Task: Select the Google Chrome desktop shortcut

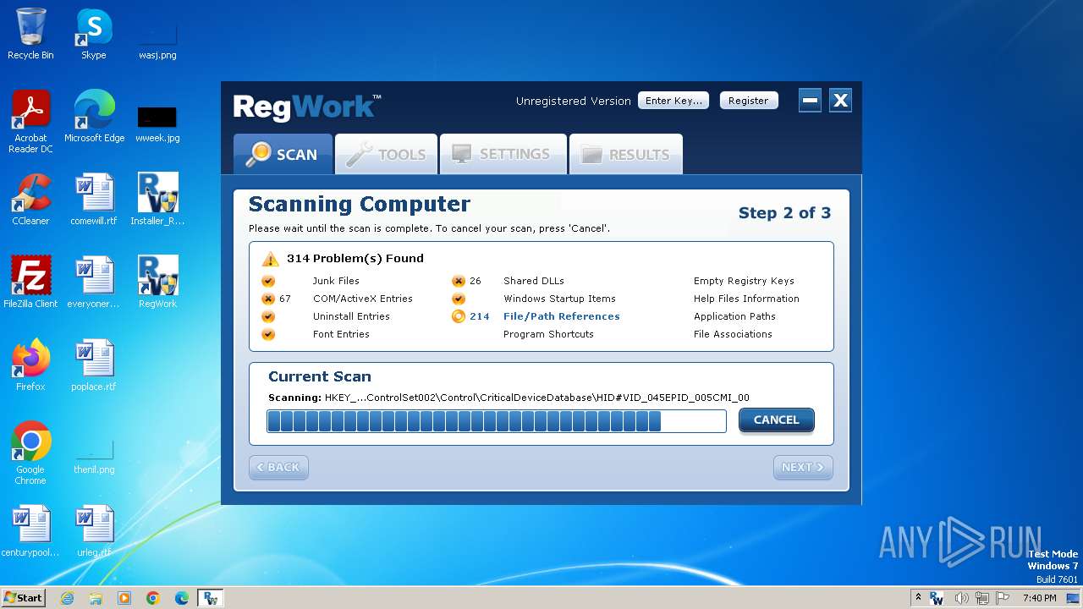Action: tap(30, 454)
